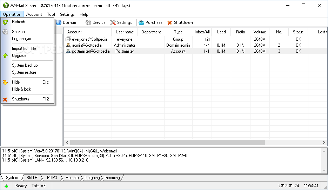Click the horizontal scrollbar thumb of table
Image resolution: width=328 pixels, height=190 pixels.
pos(167,143)
